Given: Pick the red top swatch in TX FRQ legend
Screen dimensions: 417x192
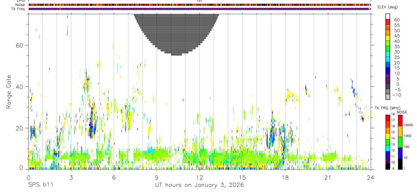Looking at the screenshot, I should click(387, 118).
